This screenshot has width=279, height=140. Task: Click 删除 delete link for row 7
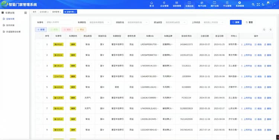268,108
